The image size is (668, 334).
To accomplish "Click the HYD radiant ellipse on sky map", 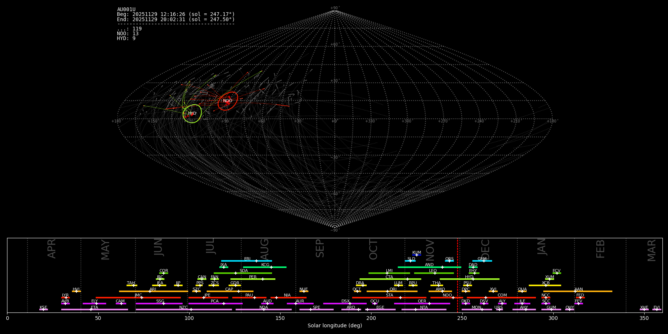I will 192,114.
